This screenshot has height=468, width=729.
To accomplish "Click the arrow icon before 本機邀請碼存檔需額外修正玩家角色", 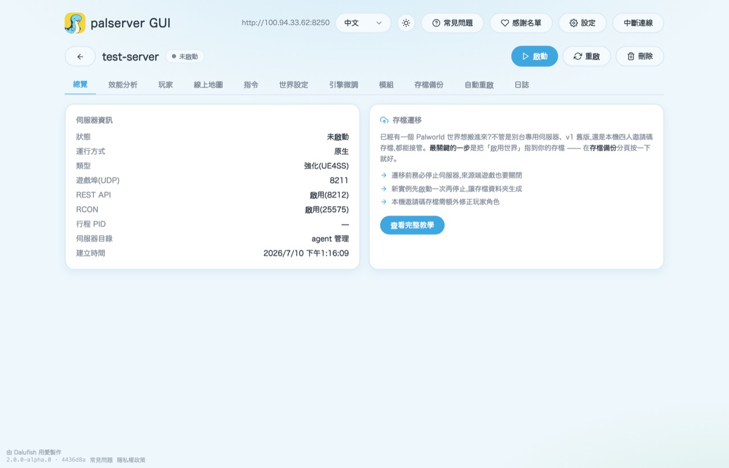I will click(384, 202).
